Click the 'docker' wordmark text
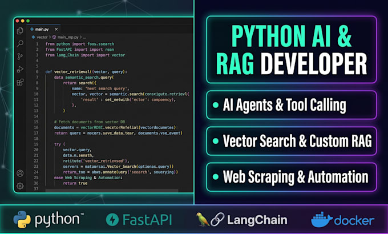This screenshot has width=388, height=234. (354, 220)
